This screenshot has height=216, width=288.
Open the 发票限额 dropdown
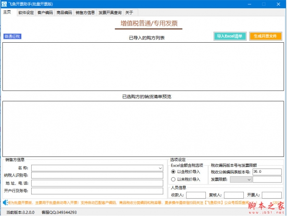tap(248, 179)
